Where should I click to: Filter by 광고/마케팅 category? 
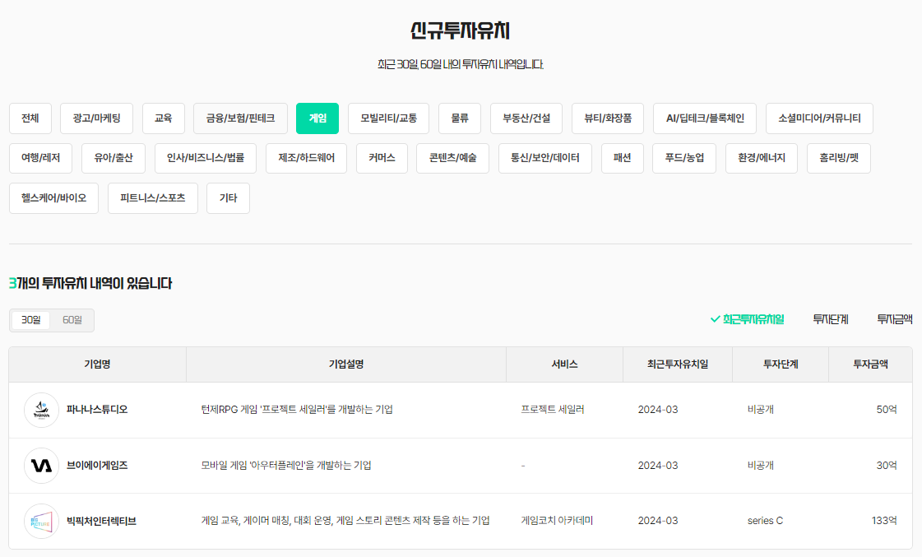[x=96, y=118]
